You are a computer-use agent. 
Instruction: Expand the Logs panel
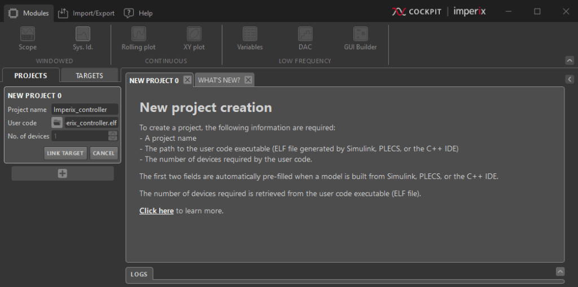(x=559, y=271)
